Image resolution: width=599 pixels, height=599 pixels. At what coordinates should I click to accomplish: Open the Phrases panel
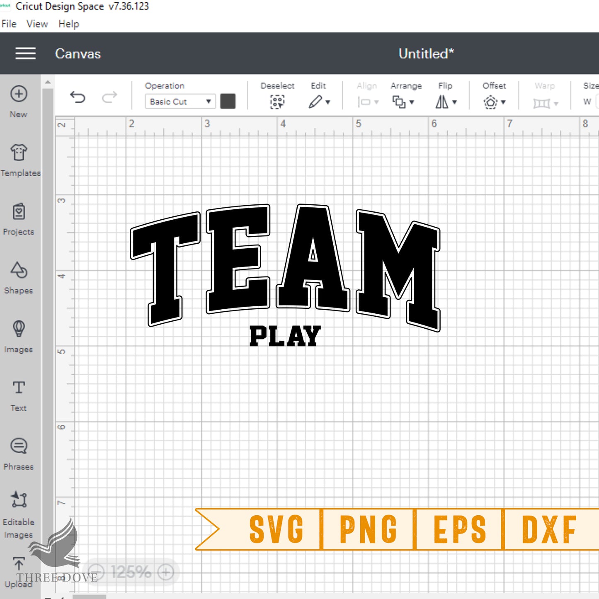click(19, 454)
